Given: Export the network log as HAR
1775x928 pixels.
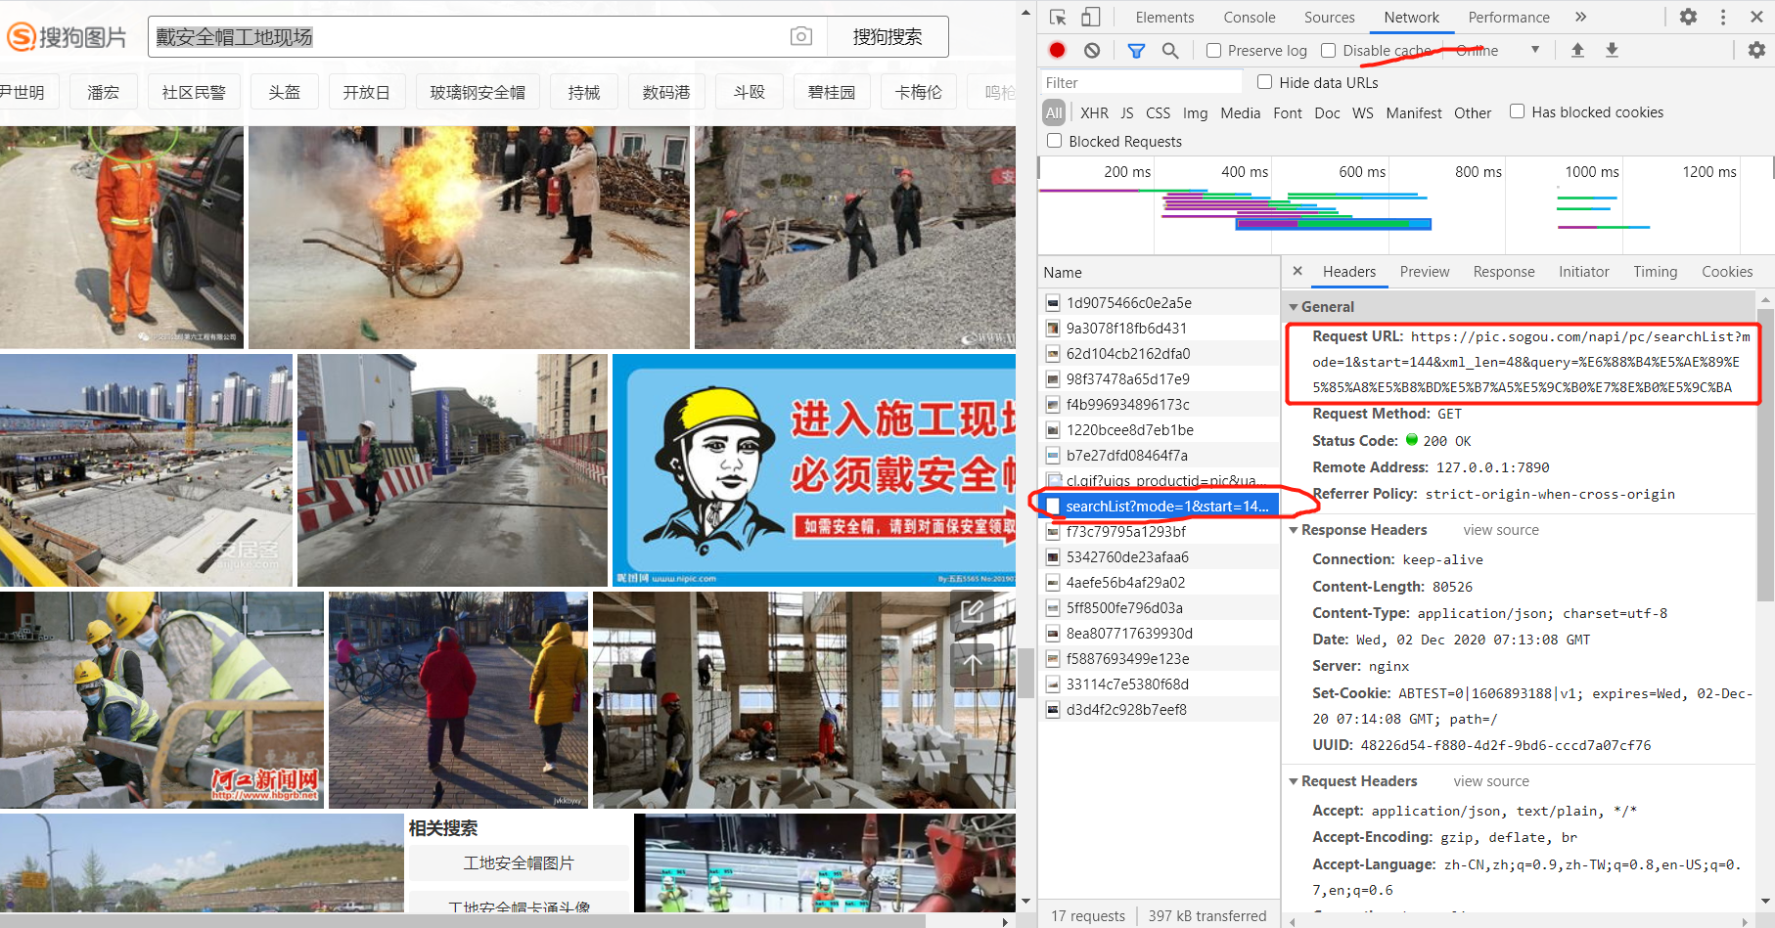Looking at the screenshot, I should pyautogui.click(x=1611, y=50).
